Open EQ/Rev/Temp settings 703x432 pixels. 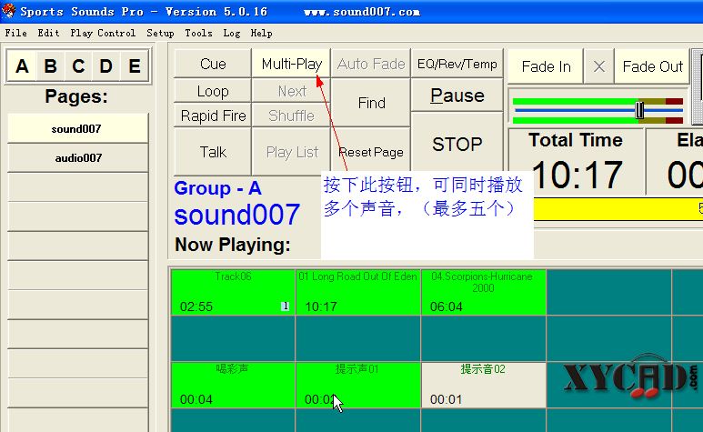457,64
